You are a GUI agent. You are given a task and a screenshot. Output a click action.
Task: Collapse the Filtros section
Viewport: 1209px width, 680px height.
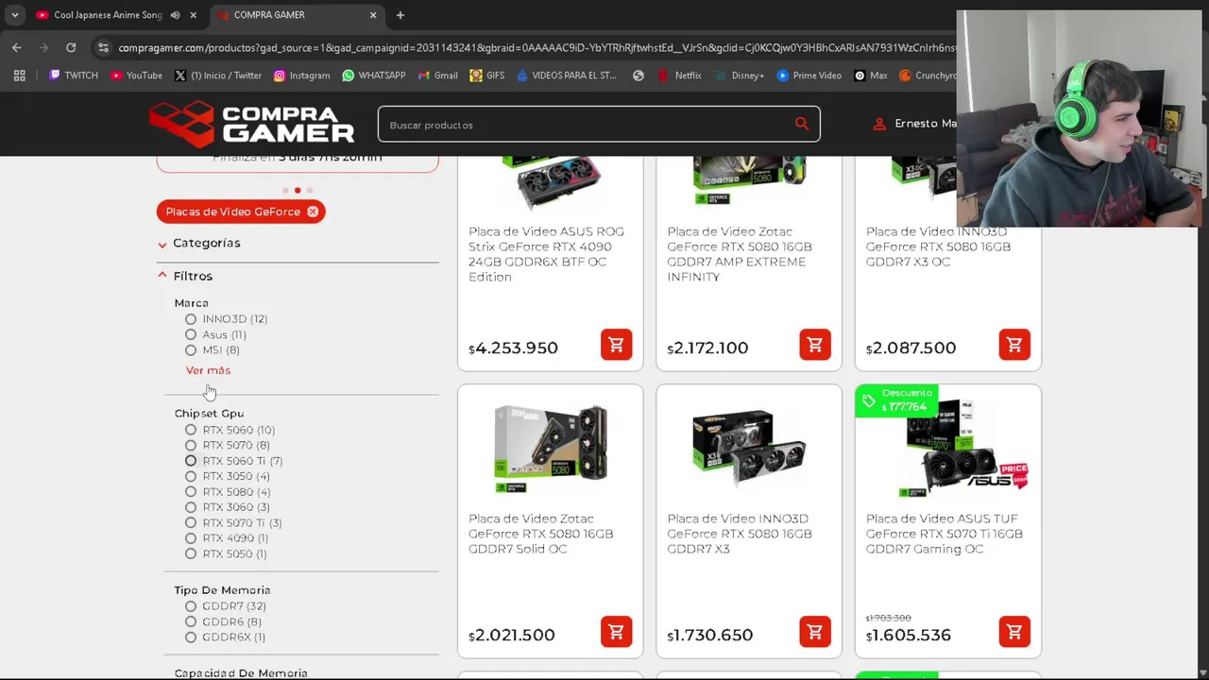[186, 276]
